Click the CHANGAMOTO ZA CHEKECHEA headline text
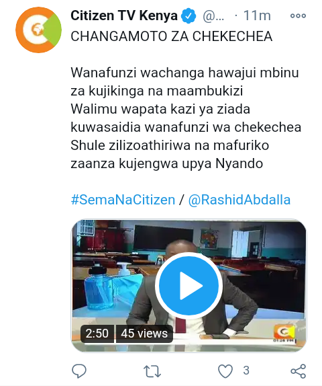322x386 pixels. click(x=172, y=36)
